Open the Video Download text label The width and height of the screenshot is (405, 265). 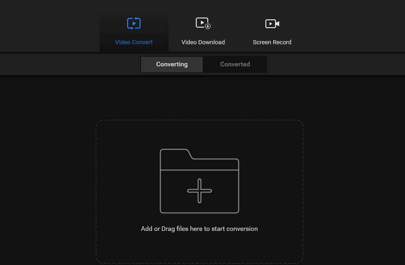click(x=203, y=42)
